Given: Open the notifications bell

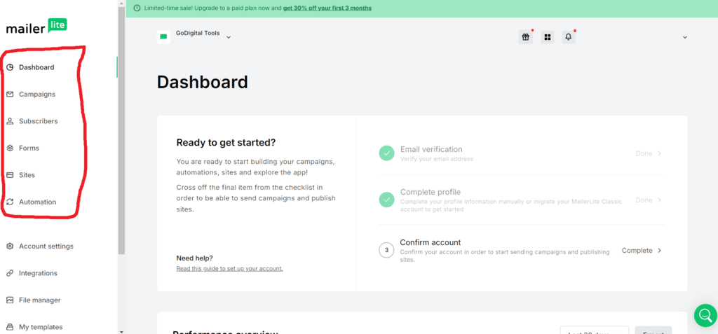Looking at the screenshot, I should (x=568, y=37).
